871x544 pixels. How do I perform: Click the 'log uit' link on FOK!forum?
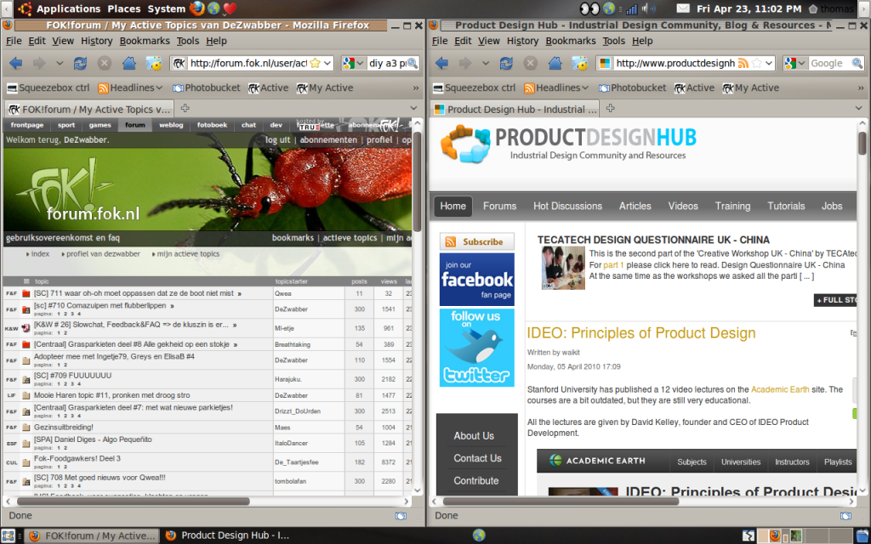point(278,140)
